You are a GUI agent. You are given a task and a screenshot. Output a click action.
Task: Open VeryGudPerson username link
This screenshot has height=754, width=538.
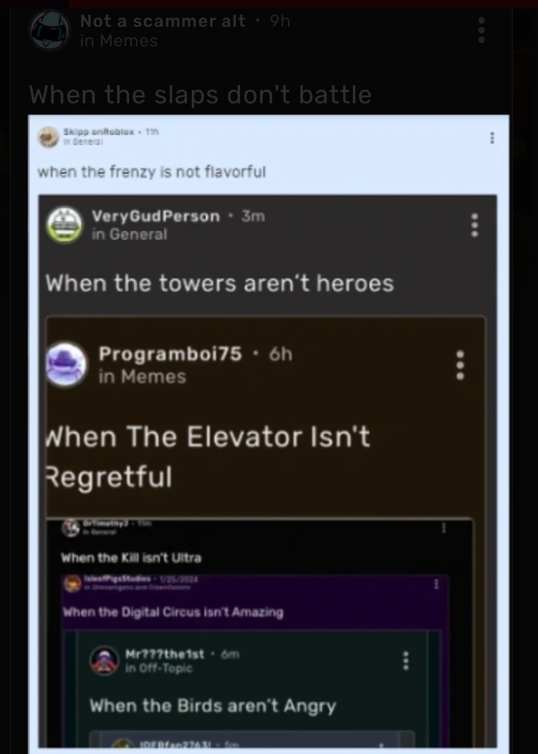(156, 216)
